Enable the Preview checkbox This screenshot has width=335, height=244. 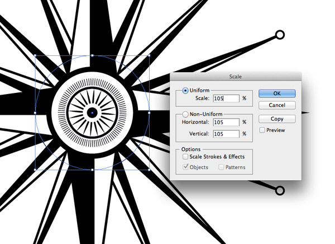[x=262, y=130]
